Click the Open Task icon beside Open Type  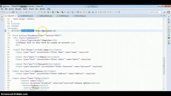[81, 12]
